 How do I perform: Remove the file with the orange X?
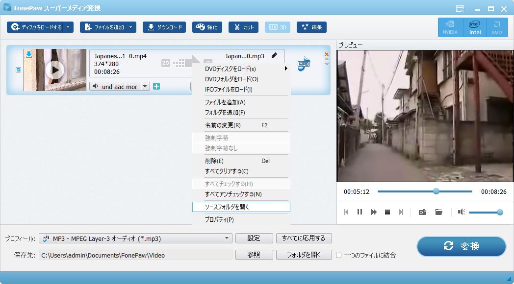327,54
